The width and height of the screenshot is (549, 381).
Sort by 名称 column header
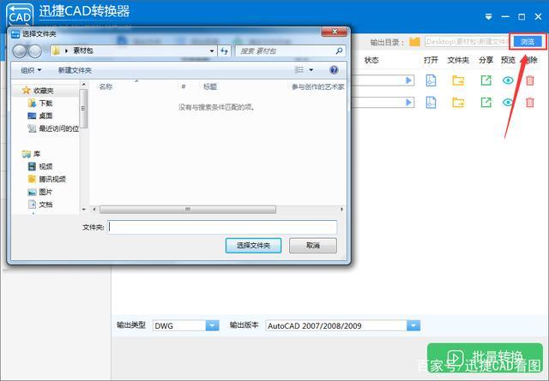pyautogui.click(x=106, y=86)
